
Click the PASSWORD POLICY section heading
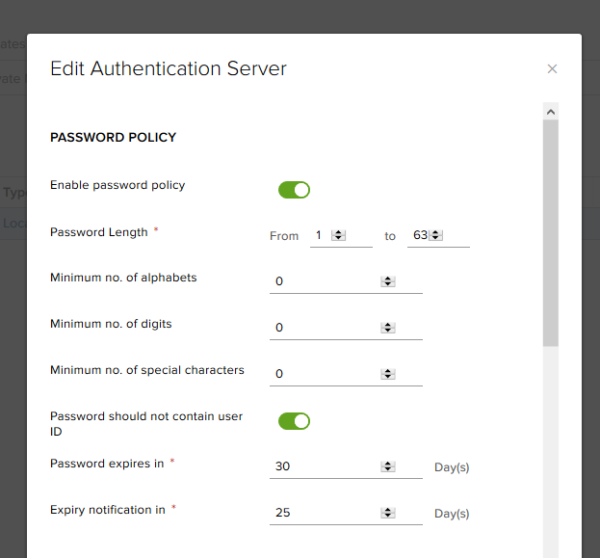113,138
